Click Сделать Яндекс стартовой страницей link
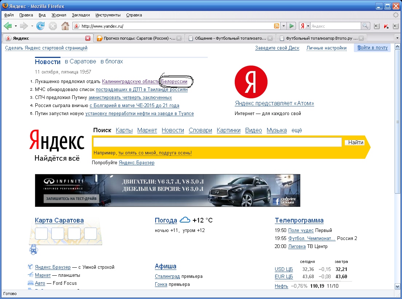This screenshot has height=299, width=402. point(46,48)
